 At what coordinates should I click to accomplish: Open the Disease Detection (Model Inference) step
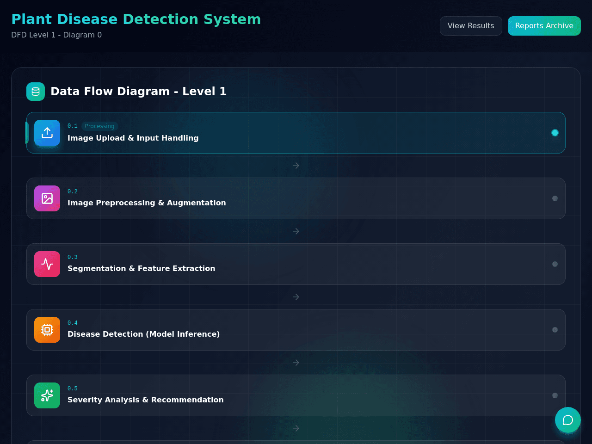[296, 330]
